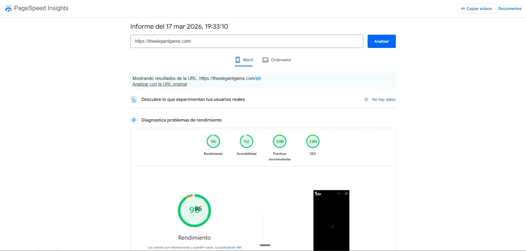This screenshot has width=526, height=251.
Task: Open 'Analizar con la URL original' link
Action: click(159, 84)
